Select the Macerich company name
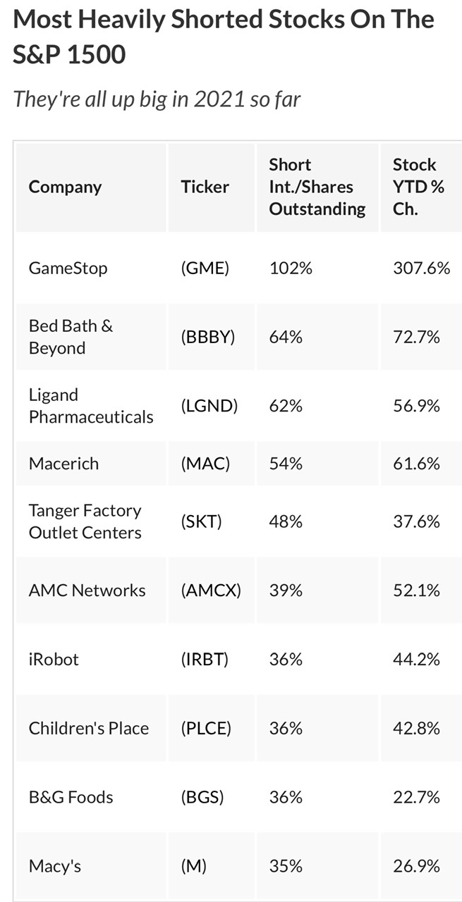Image resolution: width=462 pixels, height=902 pixels. [x=63, y=464]
